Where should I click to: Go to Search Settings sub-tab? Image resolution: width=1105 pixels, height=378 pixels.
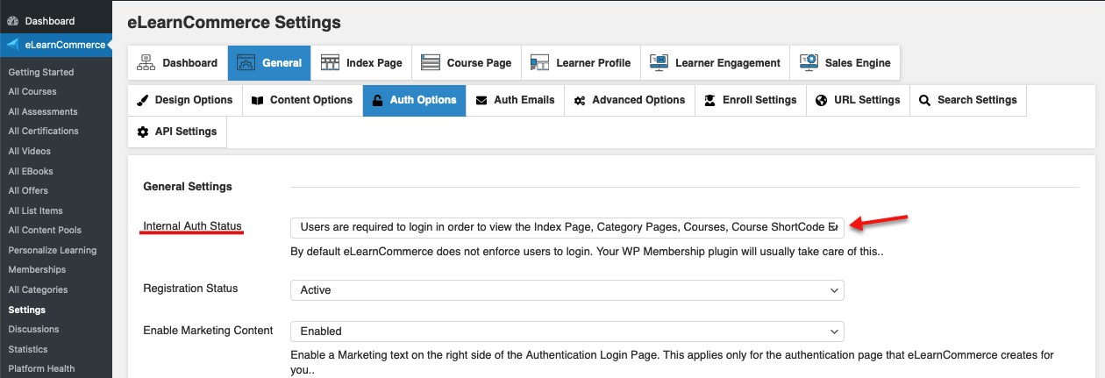968,100
